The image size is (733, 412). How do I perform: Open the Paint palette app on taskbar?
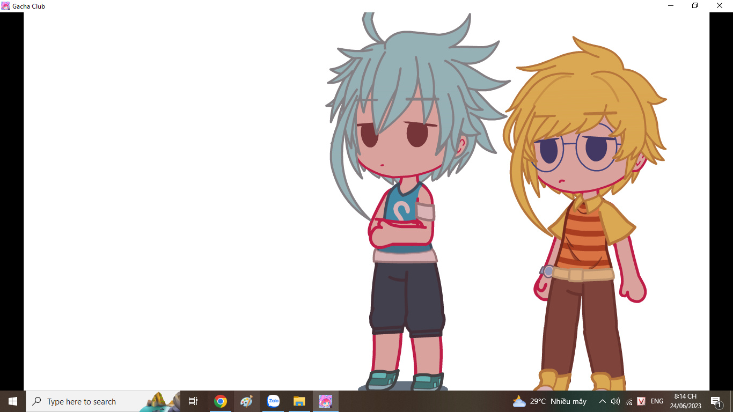tap(246, 401)
